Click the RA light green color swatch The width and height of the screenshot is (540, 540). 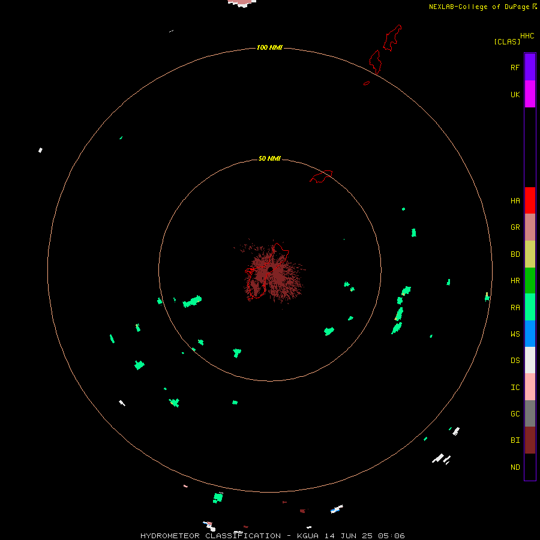pos(530,307)
